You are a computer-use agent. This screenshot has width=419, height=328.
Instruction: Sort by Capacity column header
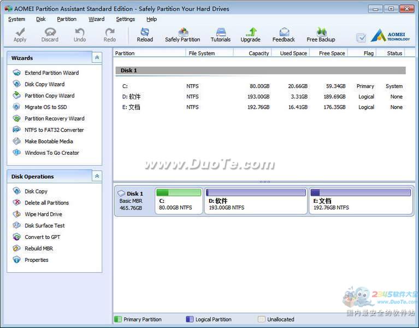point(252,53)
